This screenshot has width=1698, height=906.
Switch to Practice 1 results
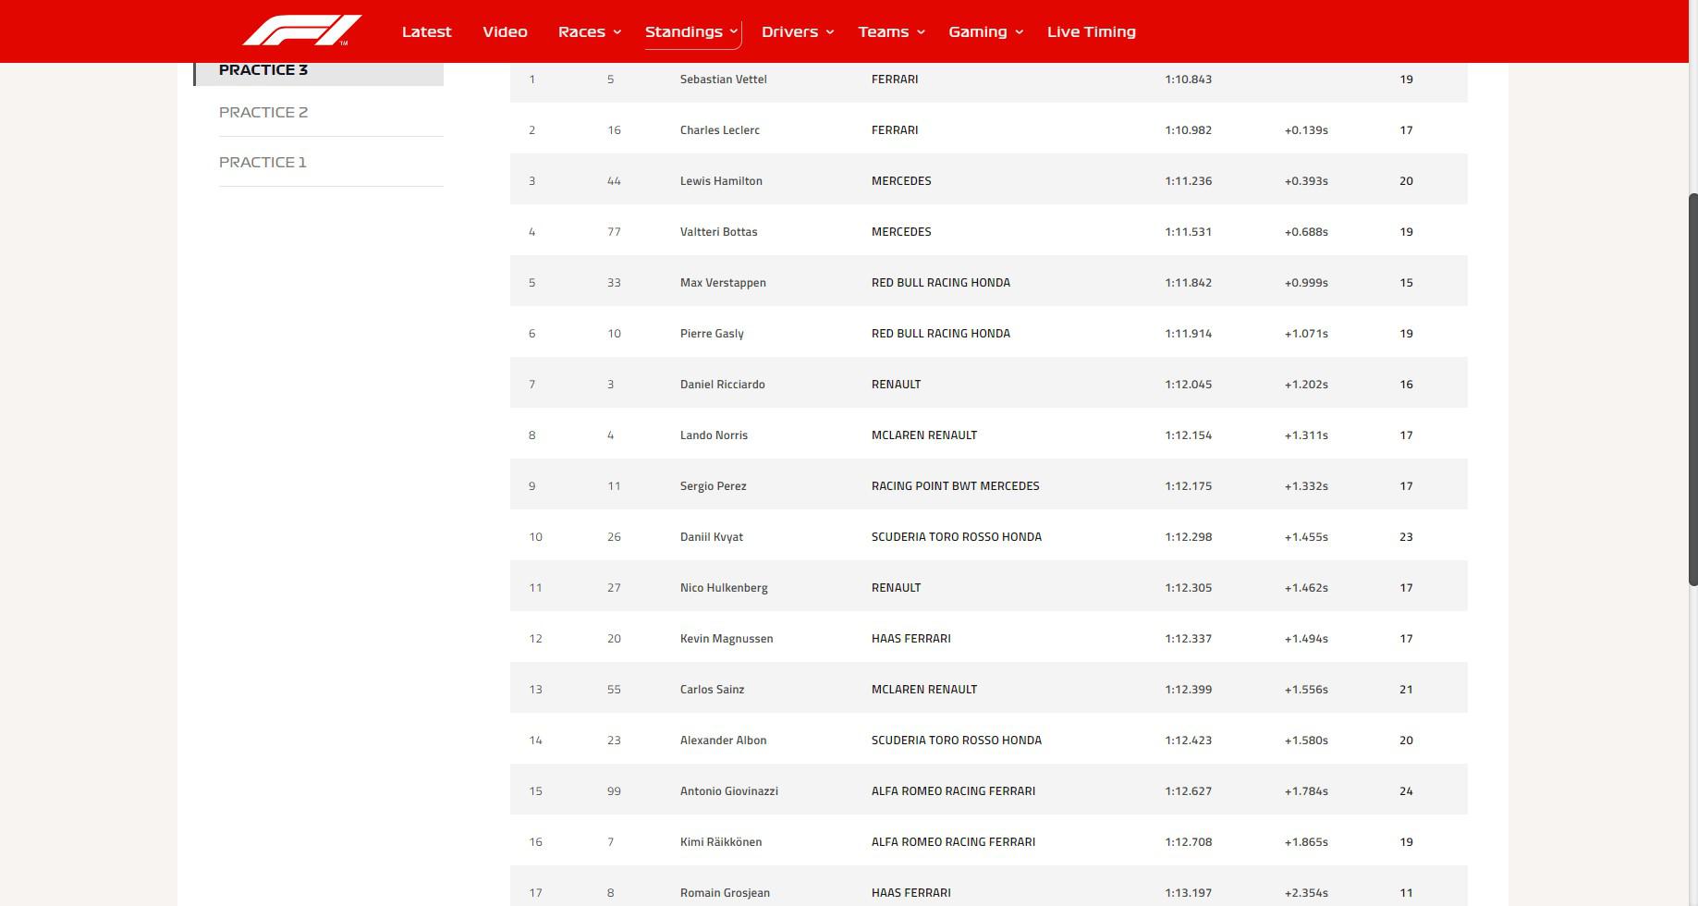coord(263,162)
